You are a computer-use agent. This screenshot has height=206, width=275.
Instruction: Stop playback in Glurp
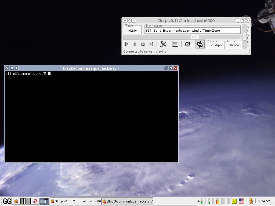[143, 44]
